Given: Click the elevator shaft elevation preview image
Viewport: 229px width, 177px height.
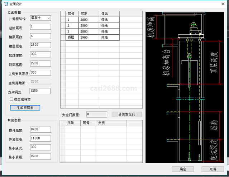Looking at the screenshot, I should coord(185,87).
